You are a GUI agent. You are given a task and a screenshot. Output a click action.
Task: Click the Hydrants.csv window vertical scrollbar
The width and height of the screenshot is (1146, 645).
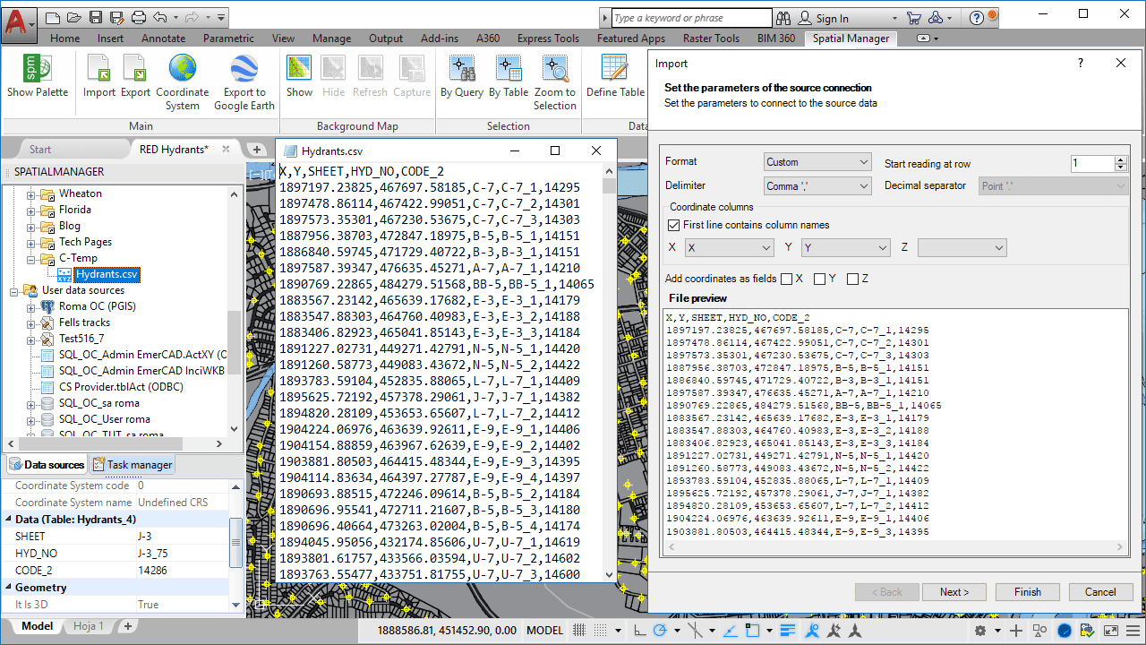(610, 373)
